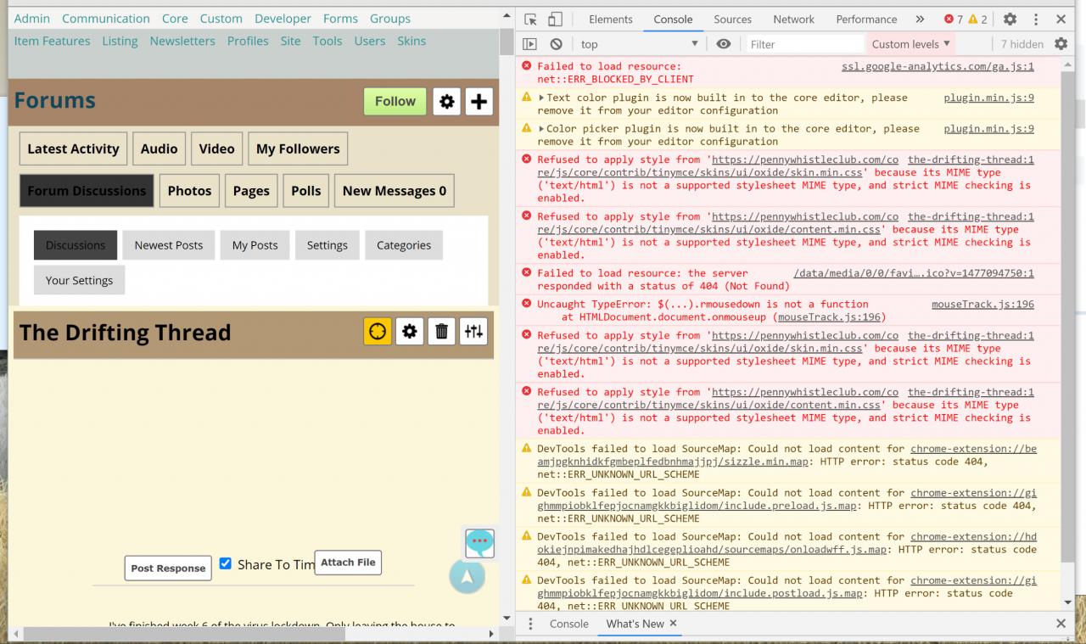Switch to the Network tab
The image size is (1086, 644).
pos(793,20)
